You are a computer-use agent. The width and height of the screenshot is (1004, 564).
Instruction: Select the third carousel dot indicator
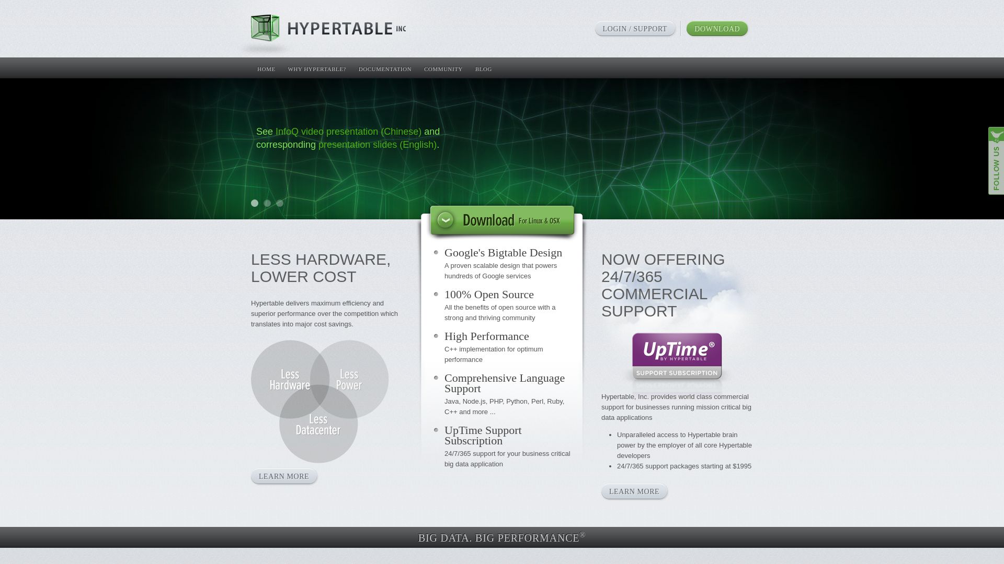(280, 203)
